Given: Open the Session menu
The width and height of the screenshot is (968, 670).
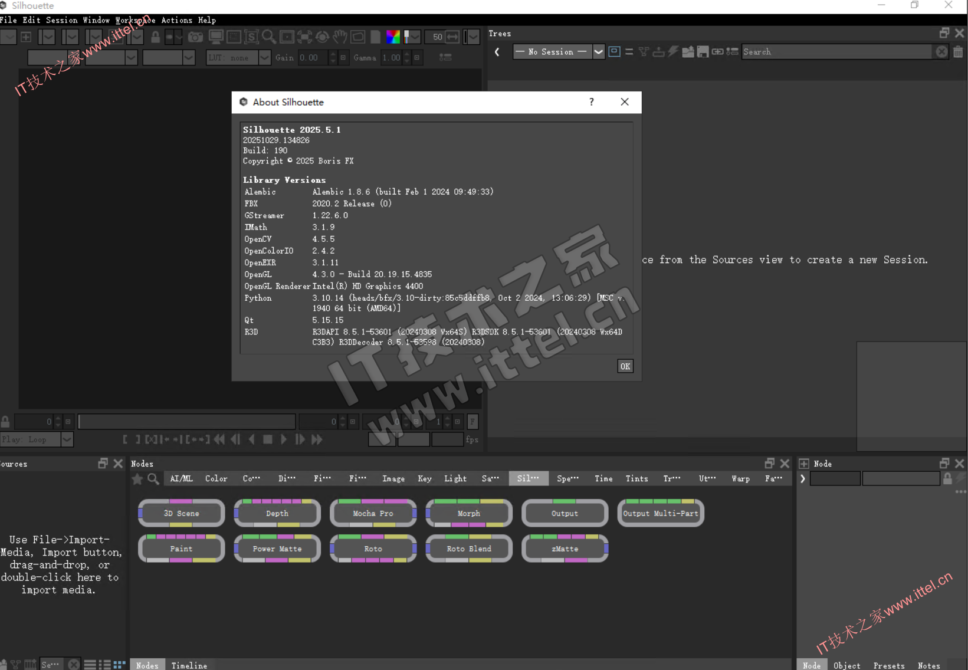Looking at the screenshot, I should (x=61, y=20).
